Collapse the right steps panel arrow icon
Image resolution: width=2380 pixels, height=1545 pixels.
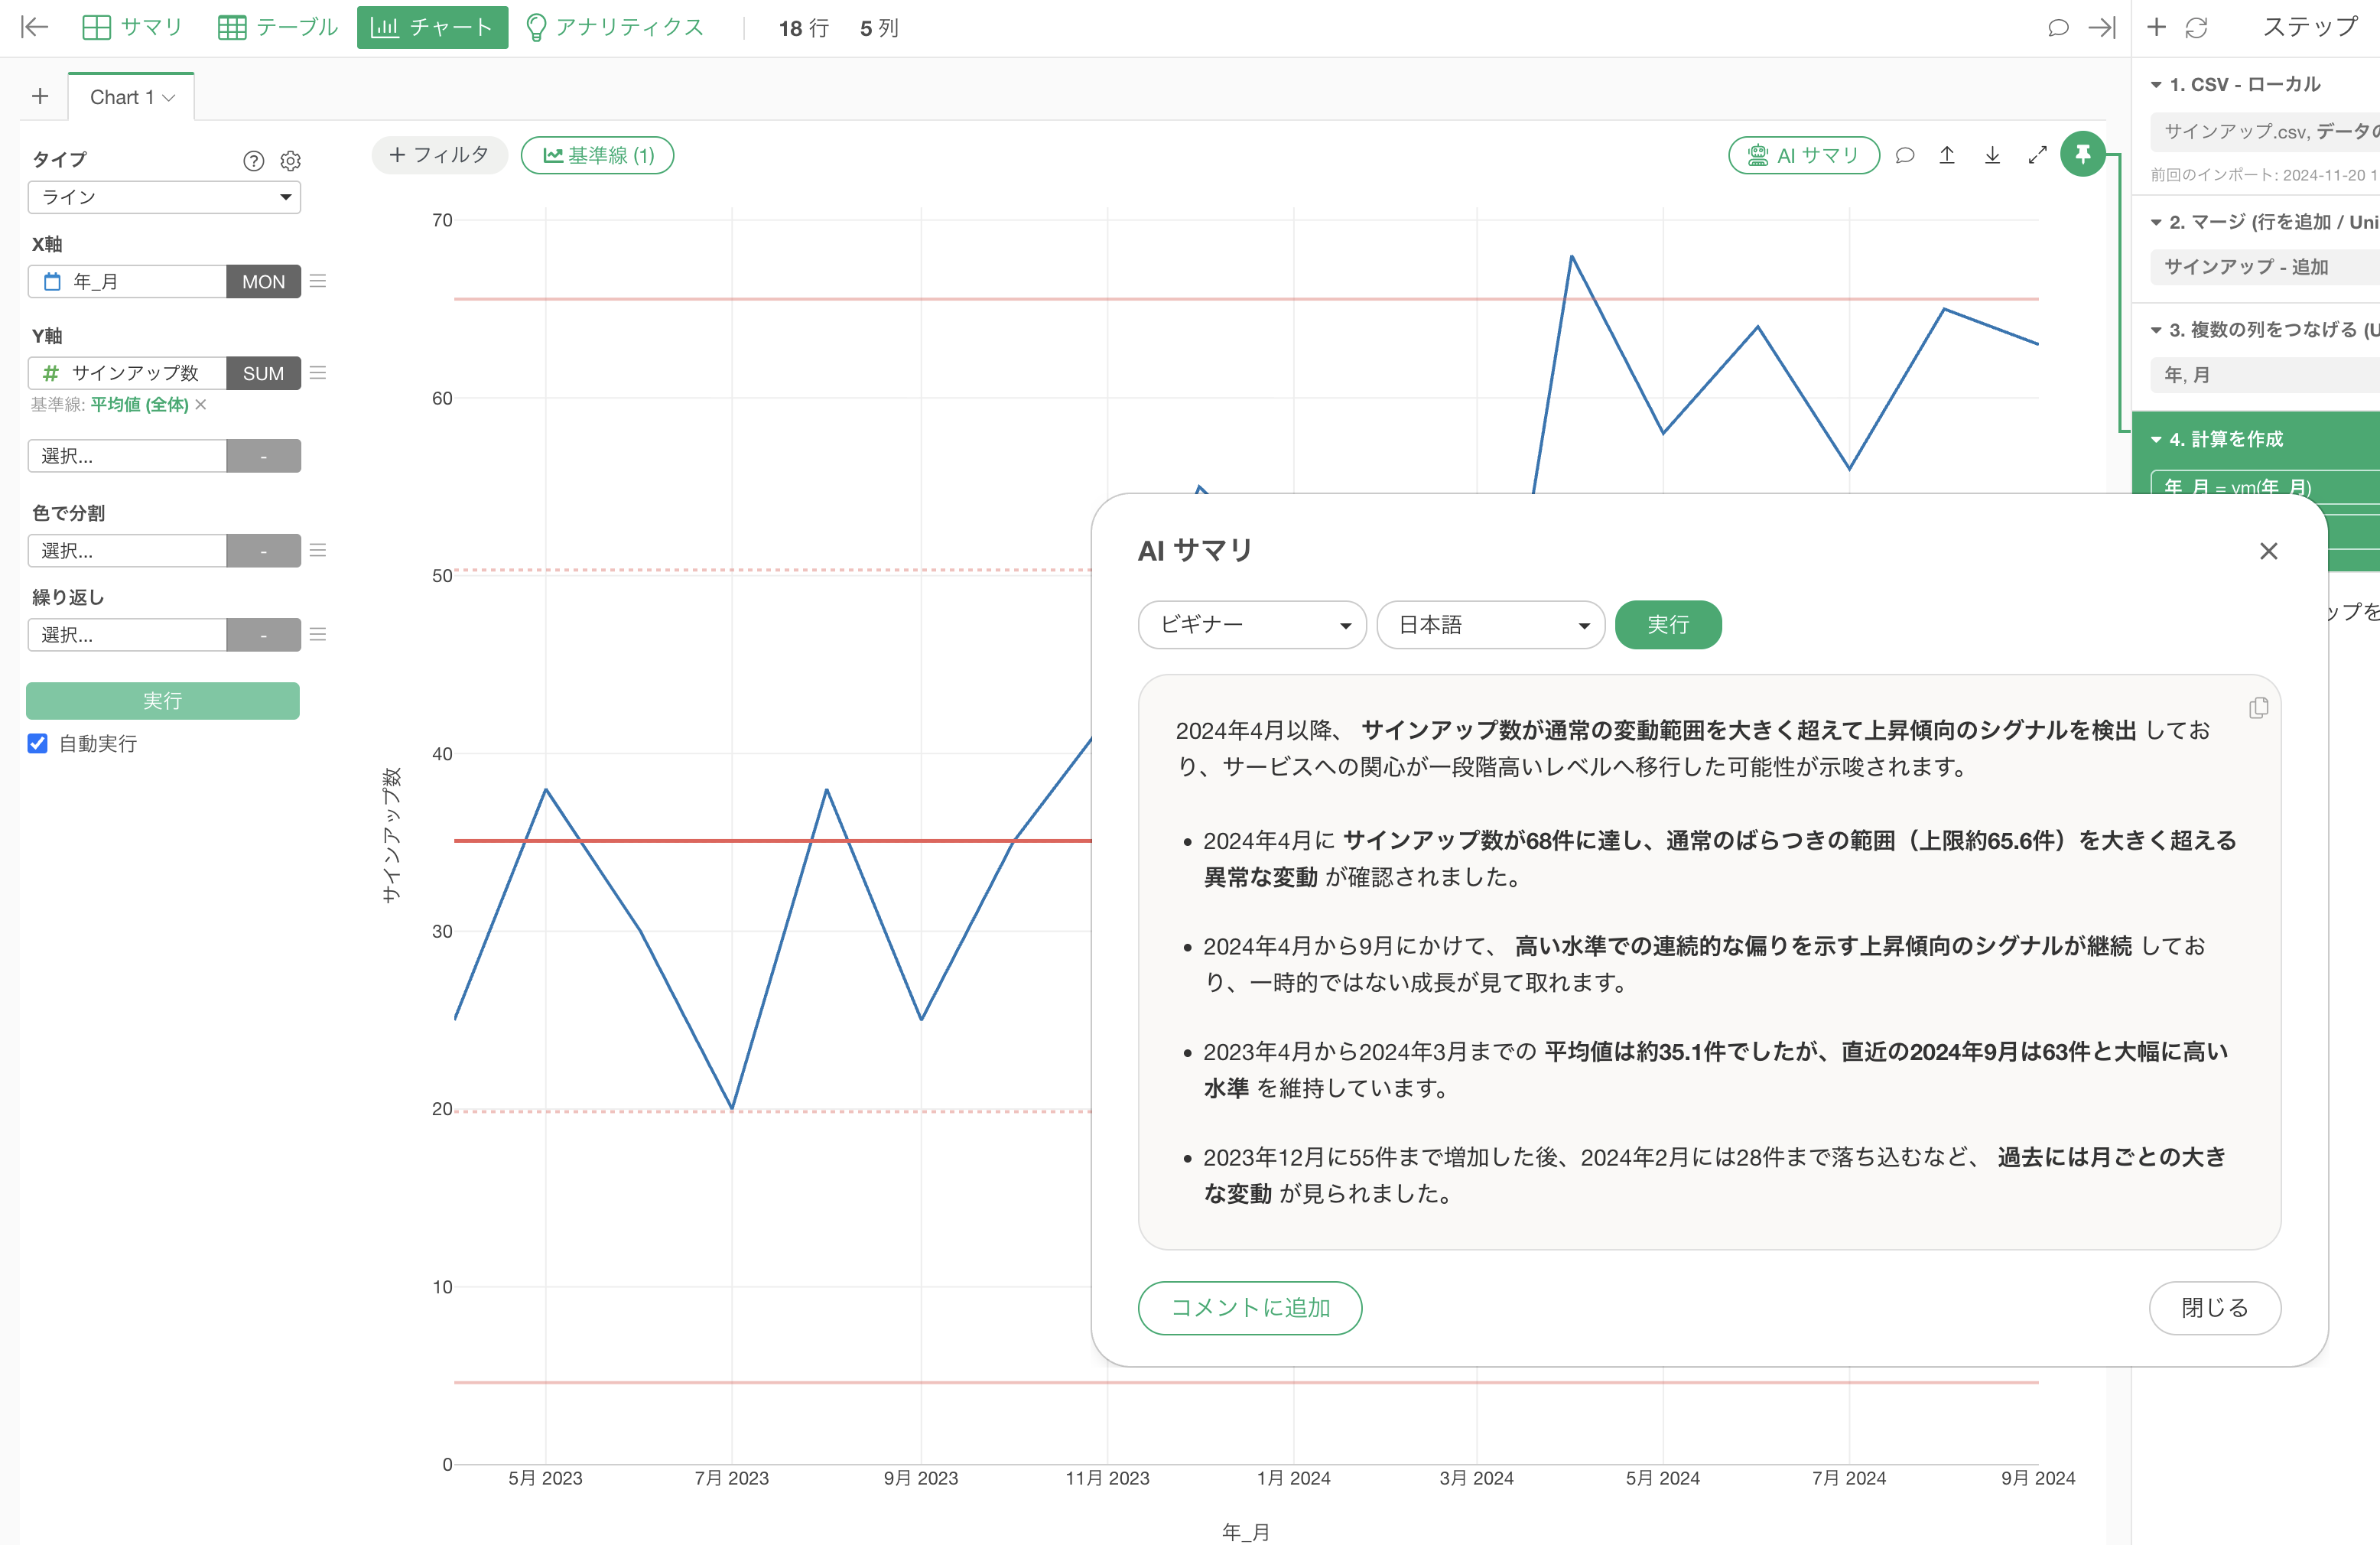click(2103, 27)
